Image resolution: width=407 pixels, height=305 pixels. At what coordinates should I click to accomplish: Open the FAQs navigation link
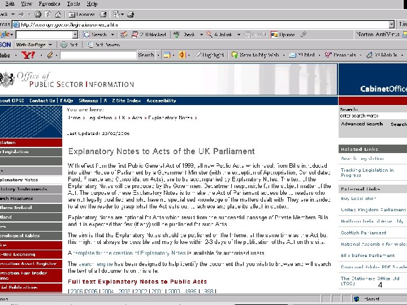point(67,101)
